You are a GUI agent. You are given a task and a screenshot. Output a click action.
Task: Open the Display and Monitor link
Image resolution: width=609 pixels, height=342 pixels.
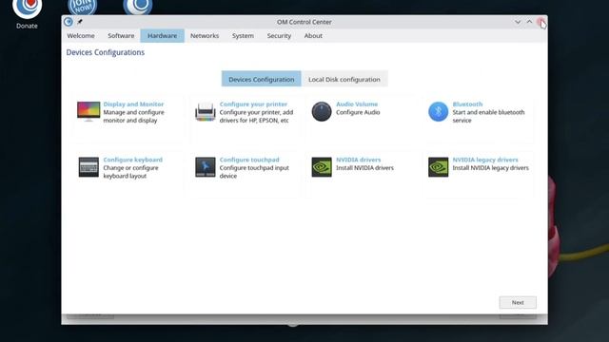coord(133,104)
